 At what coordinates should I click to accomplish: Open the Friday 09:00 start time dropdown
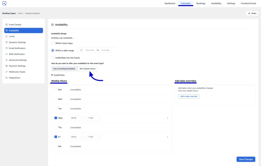click(76, 137)
